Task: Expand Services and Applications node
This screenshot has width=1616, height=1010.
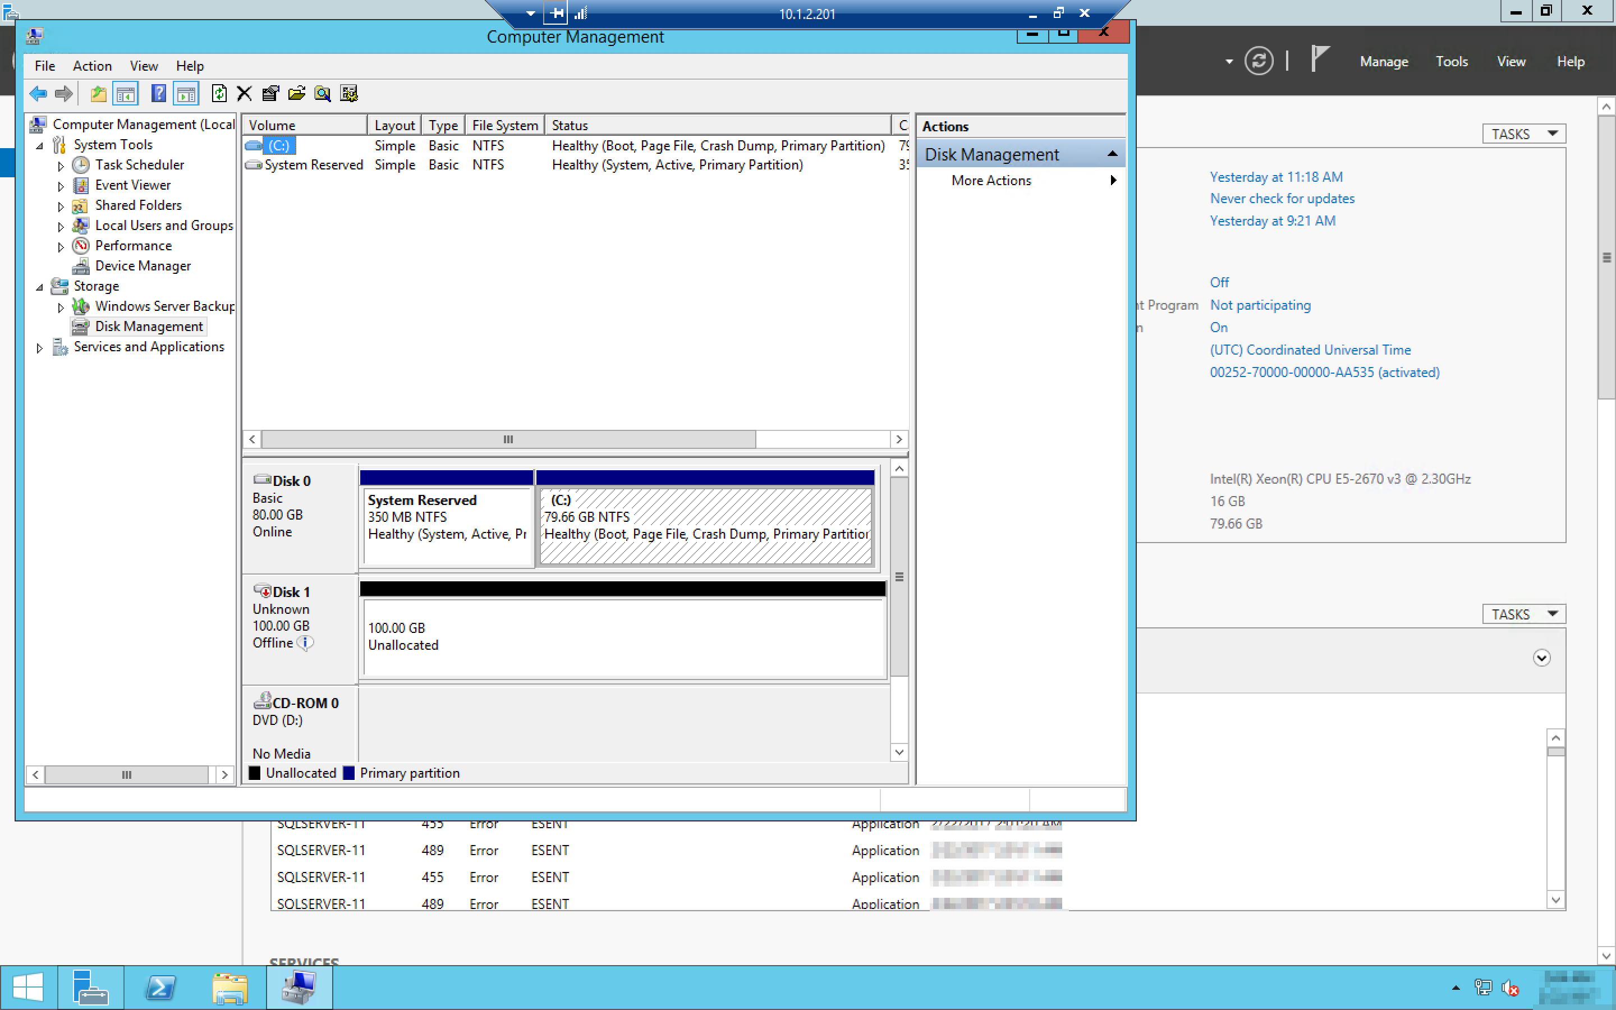Action: pos(39,348)
